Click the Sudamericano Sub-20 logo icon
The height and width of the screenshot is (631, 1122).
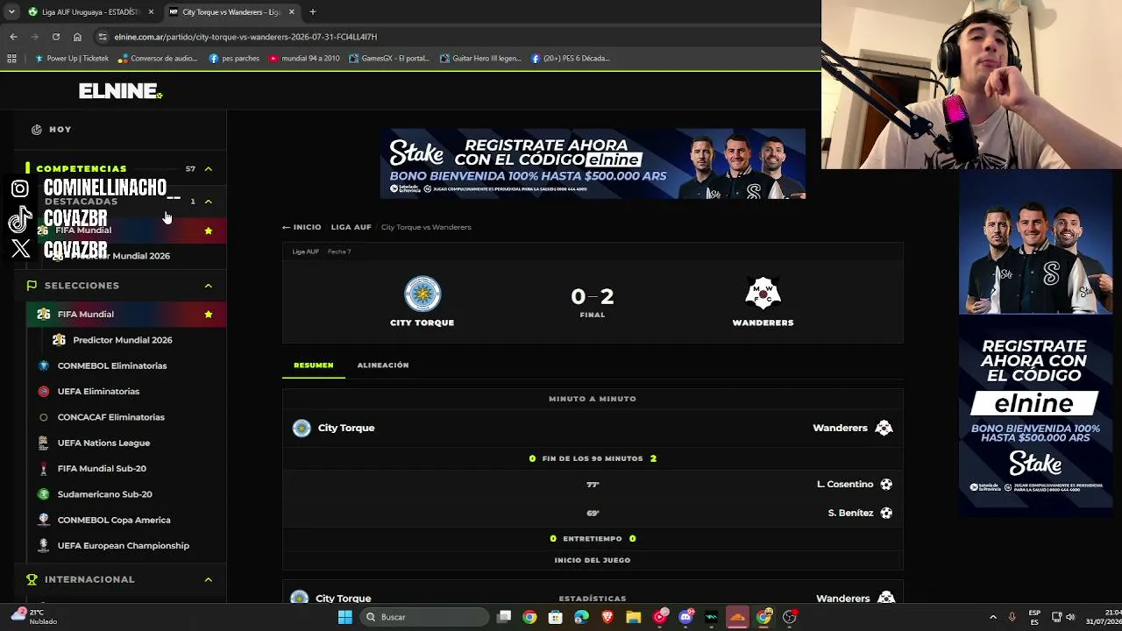click(x=44, y=494)
